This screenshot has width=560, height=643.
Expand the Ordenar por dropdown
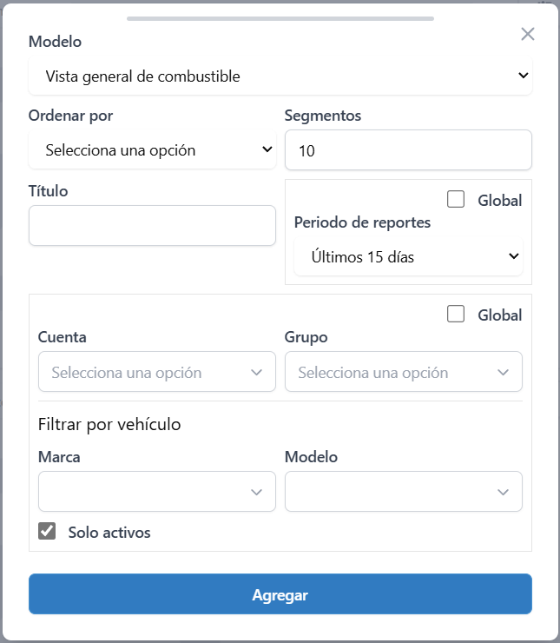[152, 150]
